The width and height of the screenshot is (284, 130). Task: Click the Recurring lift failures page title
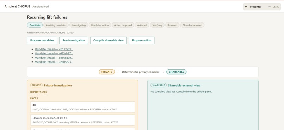coord(47,17)
